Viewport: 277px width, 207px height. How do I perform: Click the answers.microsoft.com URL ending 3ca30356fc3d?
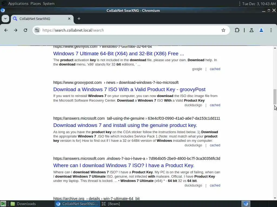pos(137,158)
